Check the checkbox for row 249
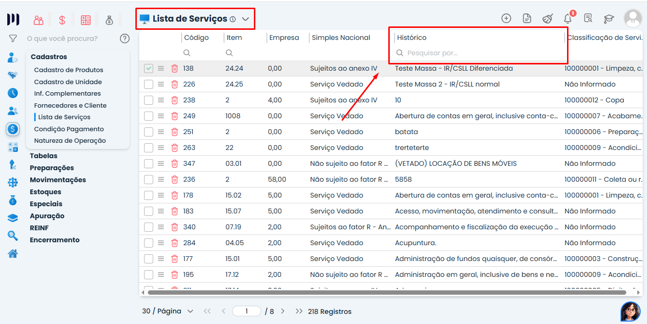The image size is (647, 324). coord(148,116)
